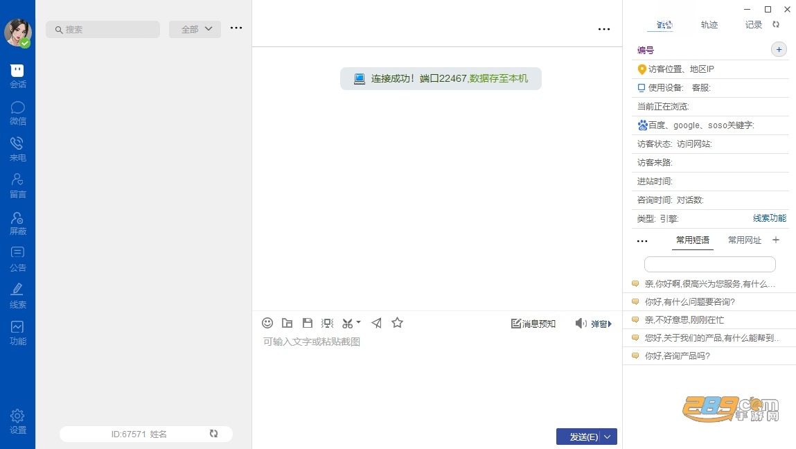
Task: Select the 常用网址 tab
Action: [745, 240]
